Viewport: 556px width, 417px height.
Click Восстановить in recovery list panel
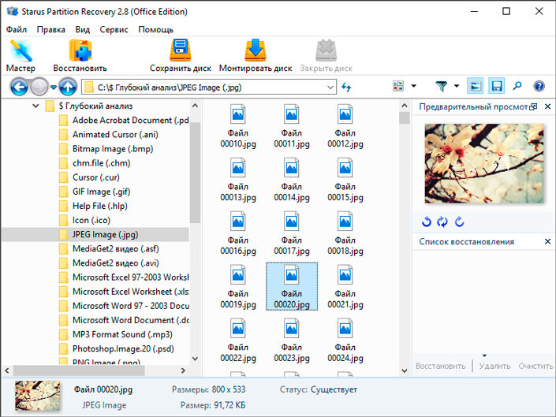coord(440,366)
